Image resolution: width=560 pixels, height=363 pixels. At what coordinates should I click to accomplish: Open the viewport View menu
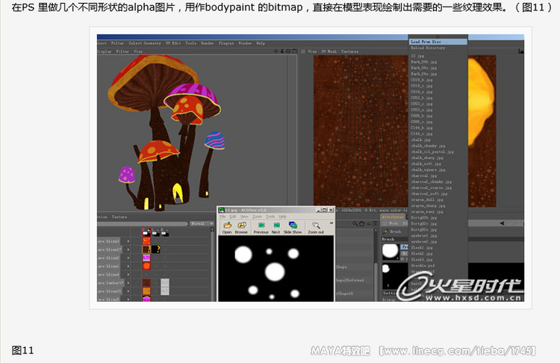[138, 52]
